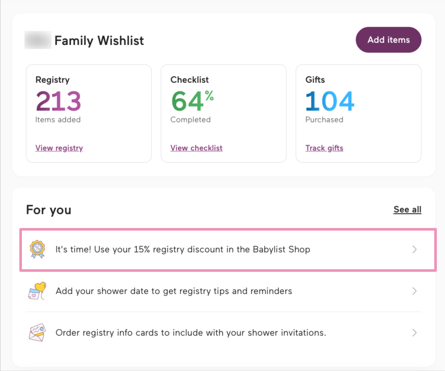Select the Gifts purchased card
Viewport: 445px width, 371px height.
(358, 113)
